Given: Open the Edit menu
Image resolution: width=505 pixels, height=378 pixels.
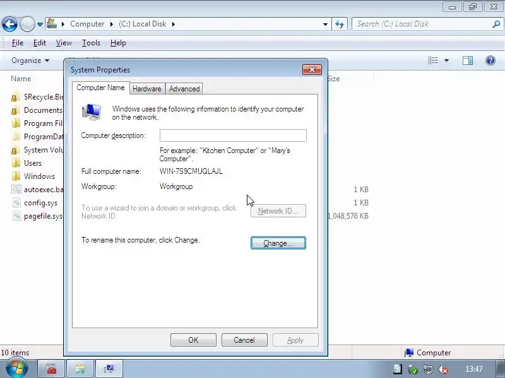Looking at the screenshot, I should click(40, 43).
